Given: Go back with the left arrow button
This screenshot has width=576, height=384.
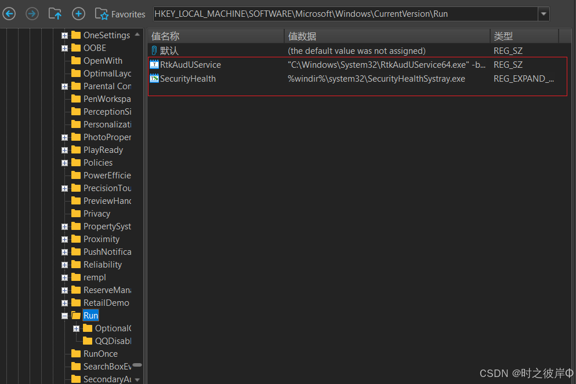Looking at the screenshot, I should tap(9, 14).
